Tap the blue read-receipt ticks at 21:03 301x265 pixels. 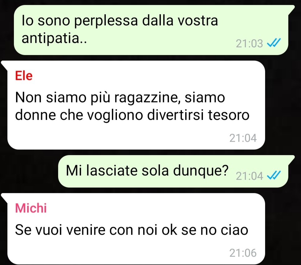click(274, 43)
